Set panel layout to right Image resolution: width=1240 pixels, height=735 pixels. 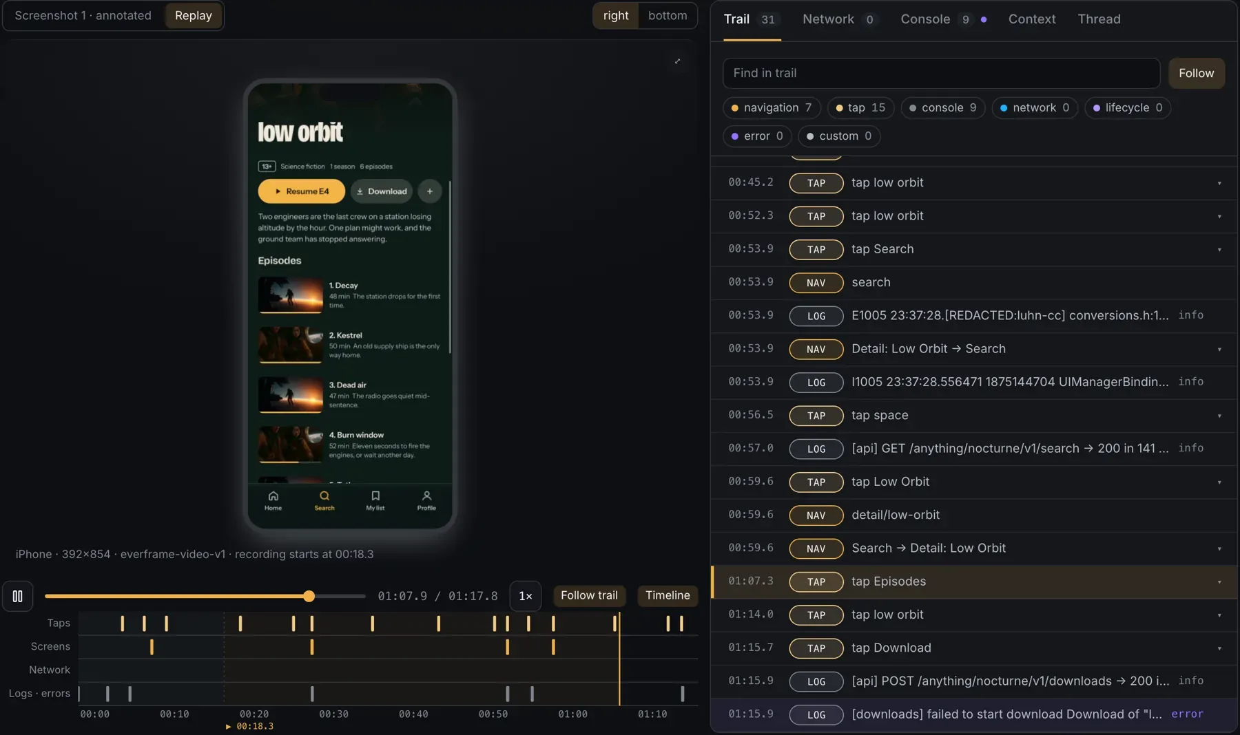[x=616, y=16]
